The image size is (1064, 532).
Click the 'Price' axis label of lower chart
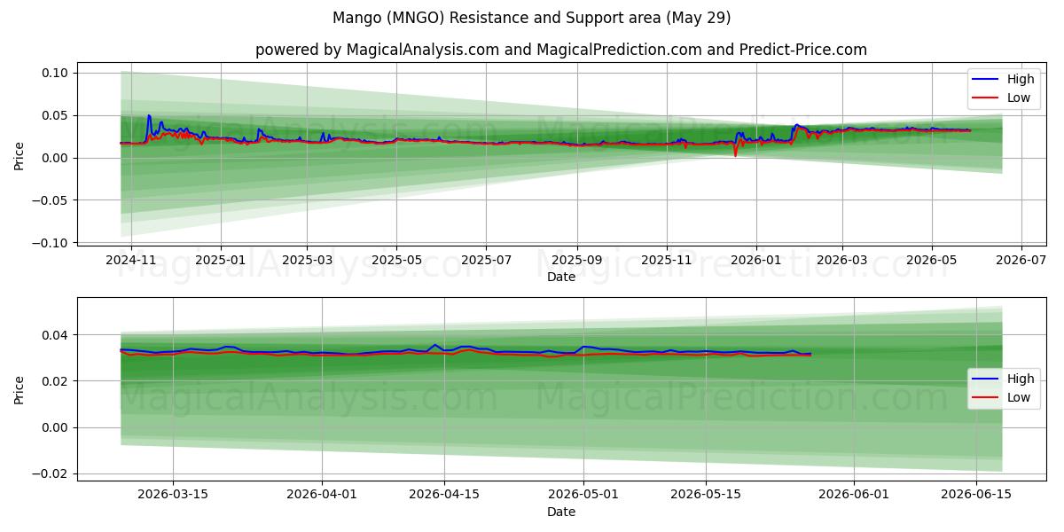[20, 388]
